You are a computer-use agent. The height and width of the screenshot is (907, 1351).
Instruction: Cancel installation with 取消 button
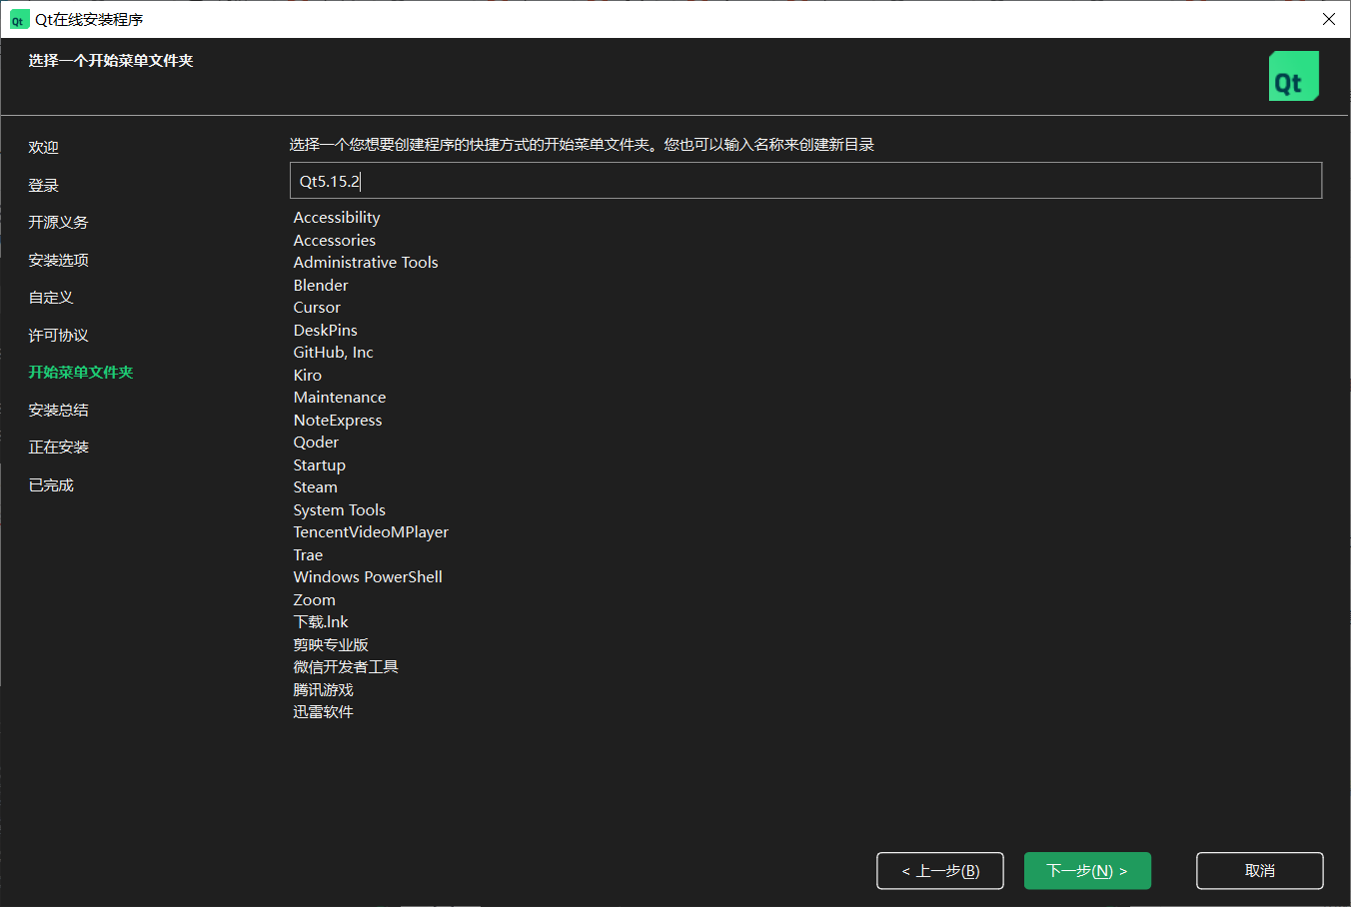point(1260,871)
